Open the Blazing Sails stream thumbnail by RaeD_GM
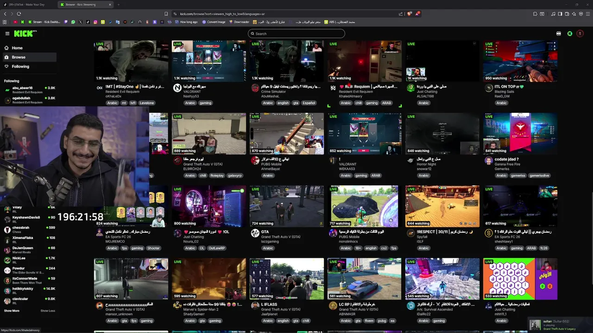 click(x=520, y=61)
